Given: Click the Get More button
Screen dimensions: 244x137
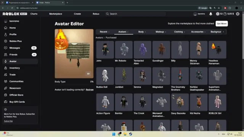Looking at the screenshot, I should click(222, 24).
